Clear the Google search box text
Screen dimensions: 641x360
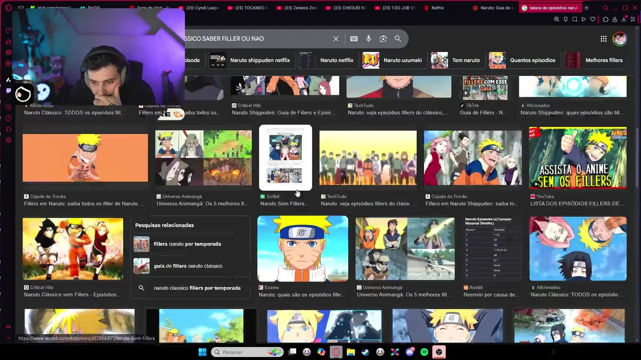click(x=336, y=38)
